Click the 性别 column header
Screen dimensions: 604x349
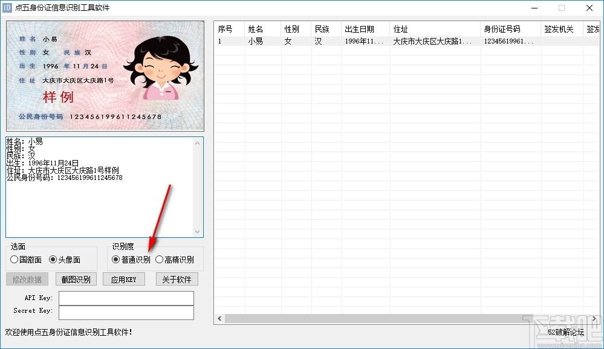(x=296, y=29)
